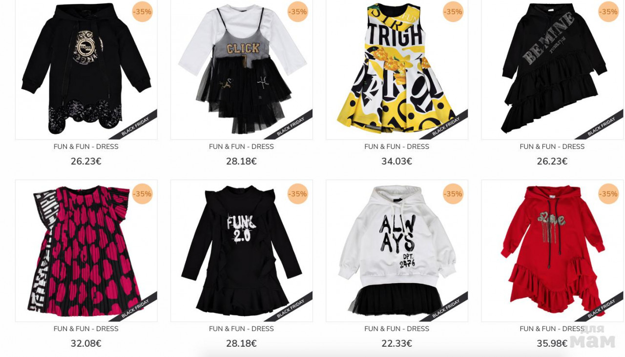625x357 pixels.
Task: Click the -35% badge on the pink heart dress
Action: click(142, 194)
